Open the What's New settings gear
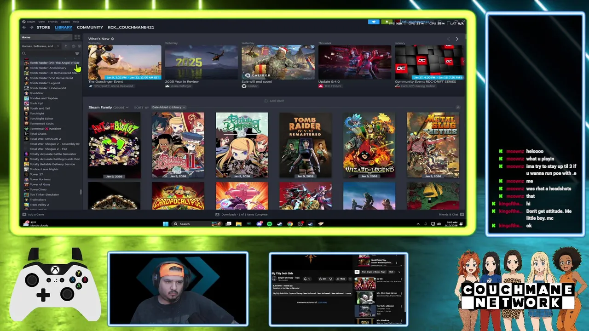589x331 pixels. [112, 39]
